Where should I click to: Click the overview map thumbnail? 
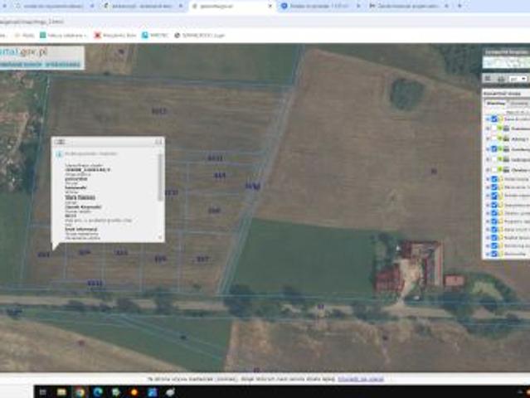click(x=506, y=63)
